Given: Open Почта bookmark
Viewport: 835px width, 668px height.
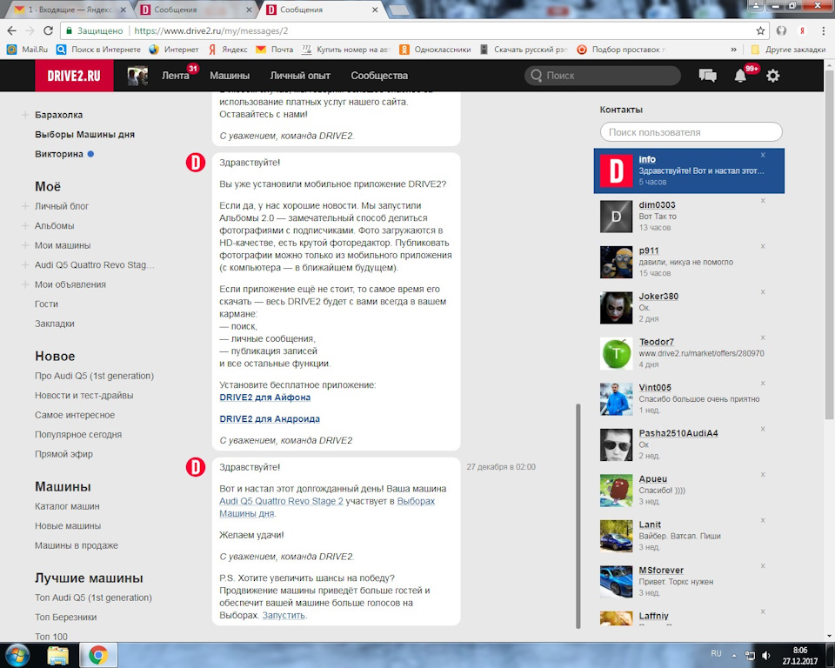Looking at the screenshot, I should 274,50.
